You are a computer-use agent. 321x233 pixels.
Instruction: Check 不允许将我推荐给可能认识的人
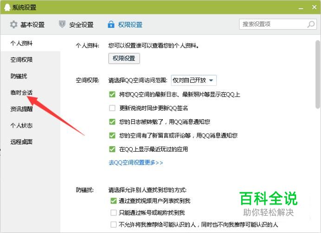[x=113, y=224]
